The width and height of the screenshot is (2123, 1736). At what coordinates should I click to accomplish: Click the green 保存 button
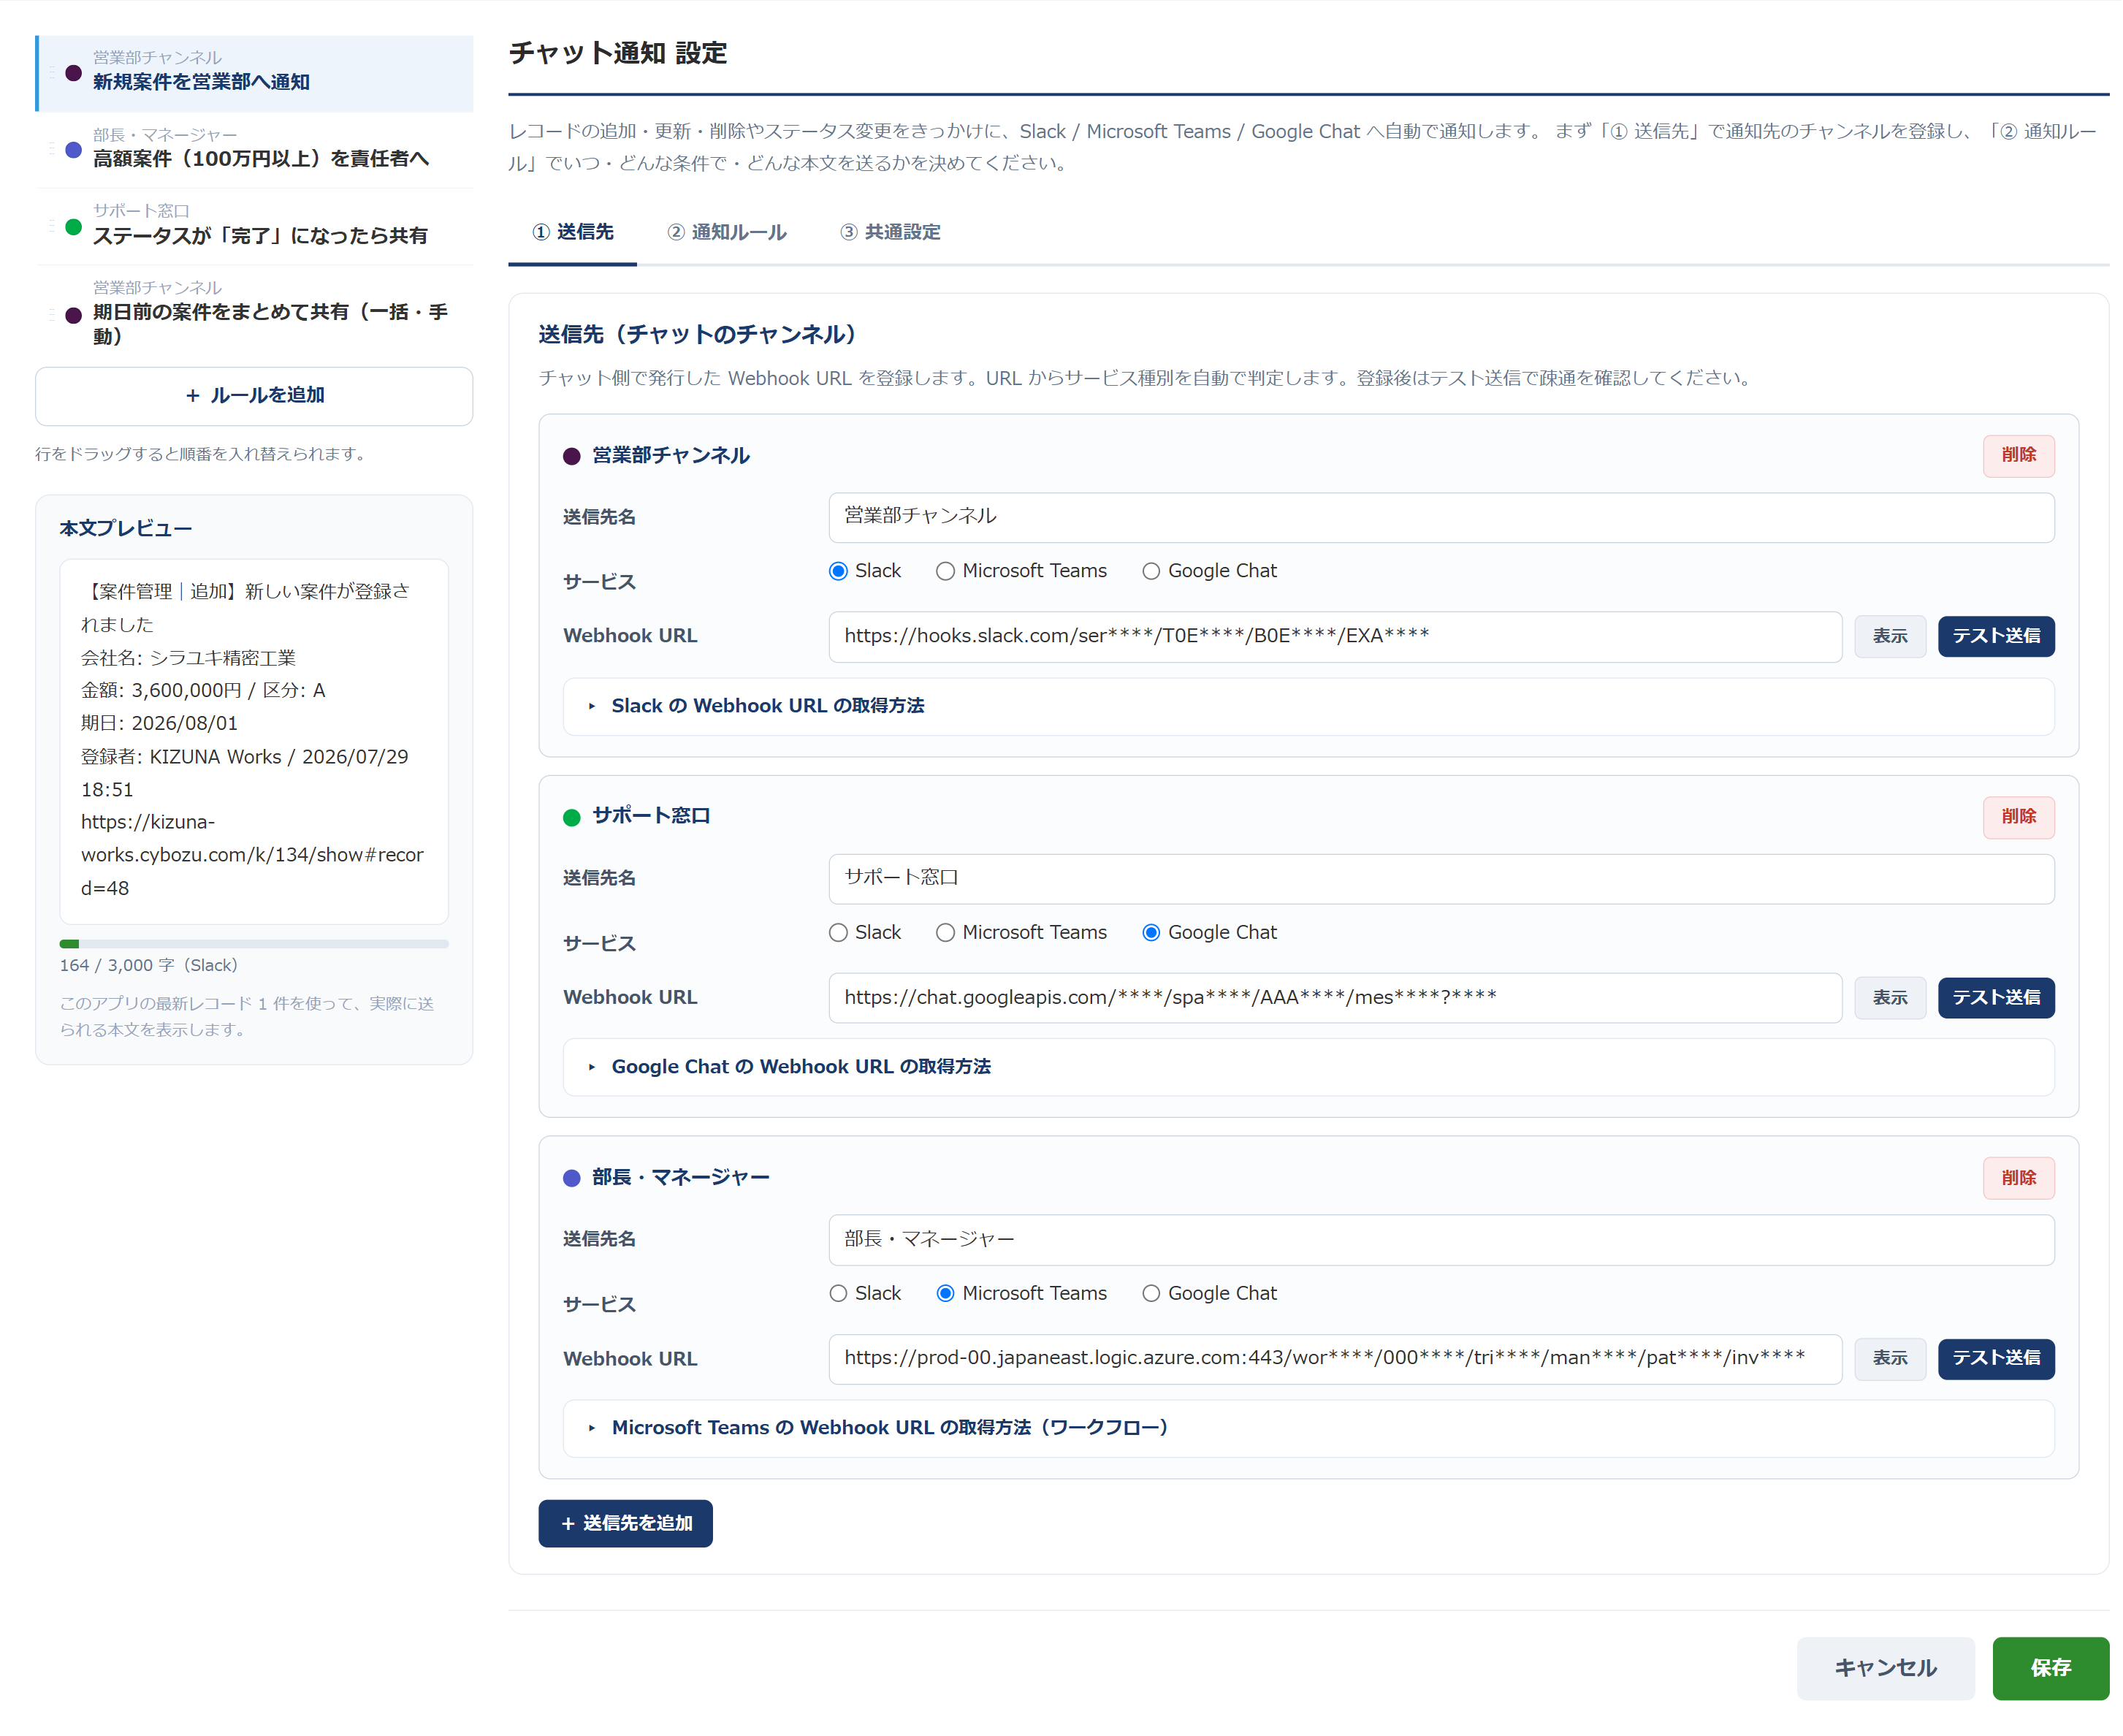point(2051,1669)
